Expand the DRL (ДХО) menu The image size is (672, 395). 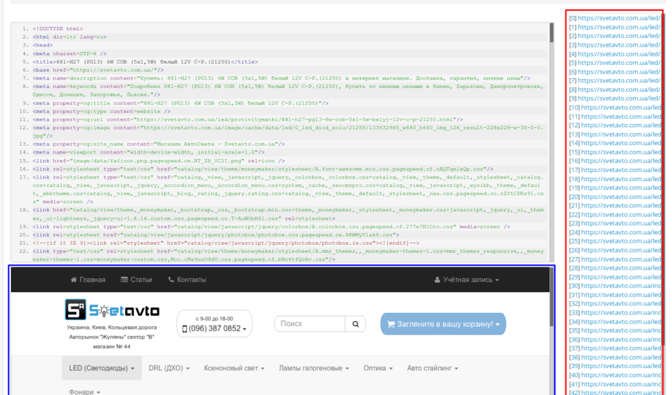(169, 368)
